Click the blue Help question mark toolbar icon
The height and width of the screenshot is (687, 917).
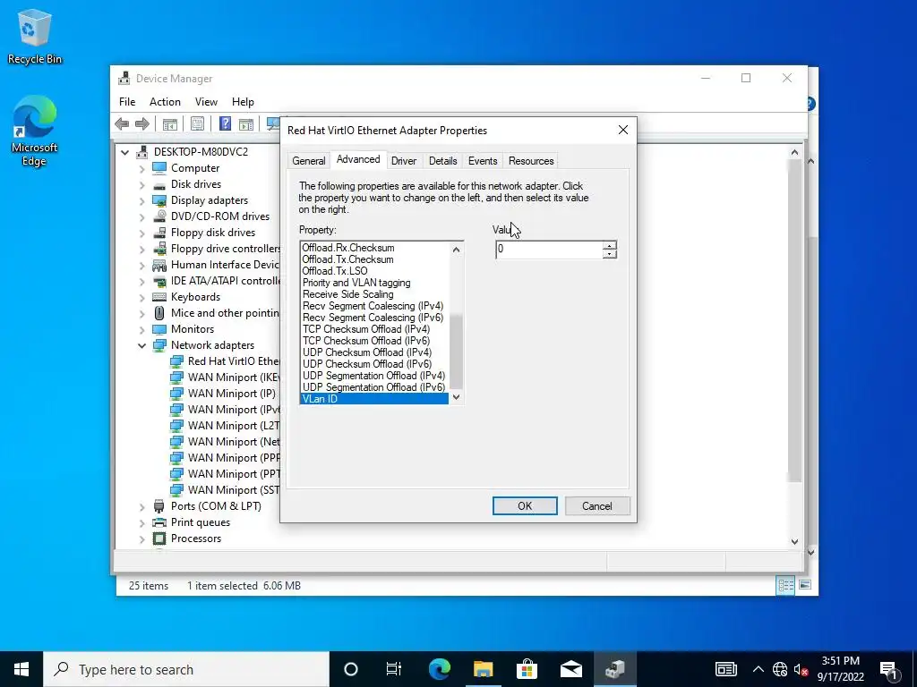point(225,123)
